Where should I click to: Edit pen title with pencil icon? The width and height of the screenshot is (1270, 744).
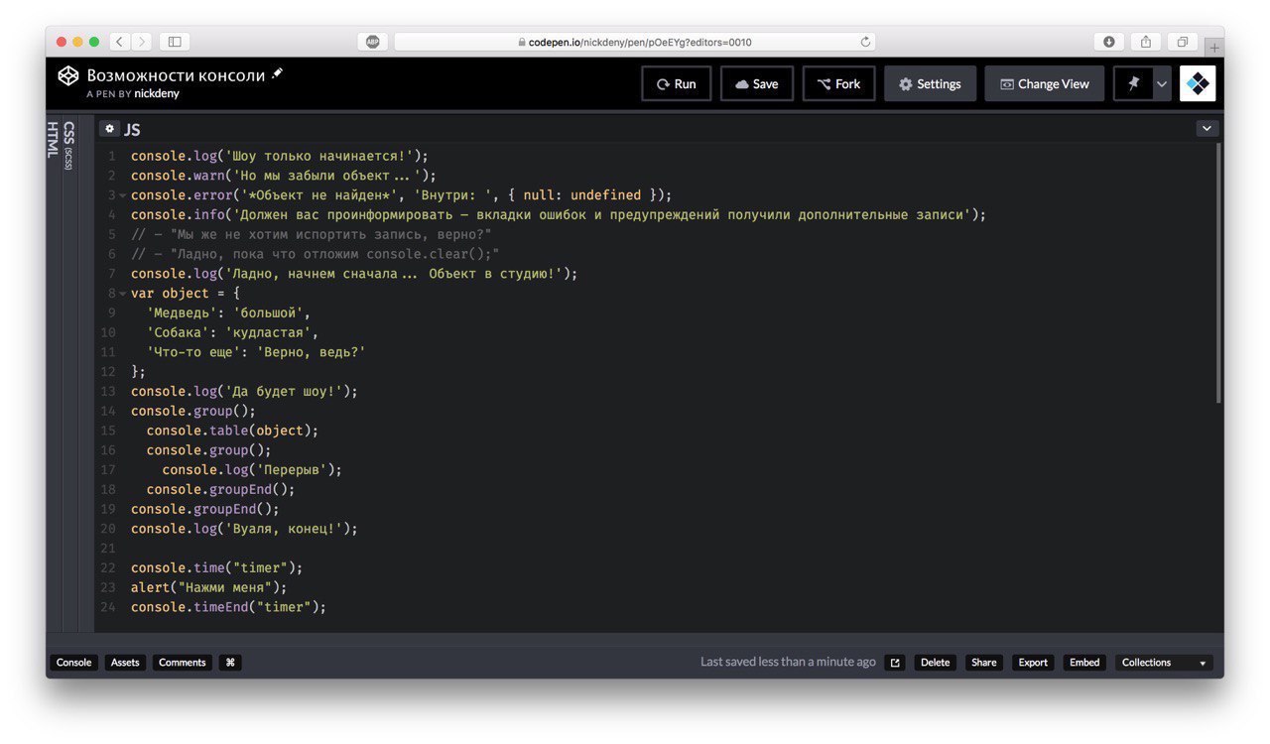tap(277, 73)
